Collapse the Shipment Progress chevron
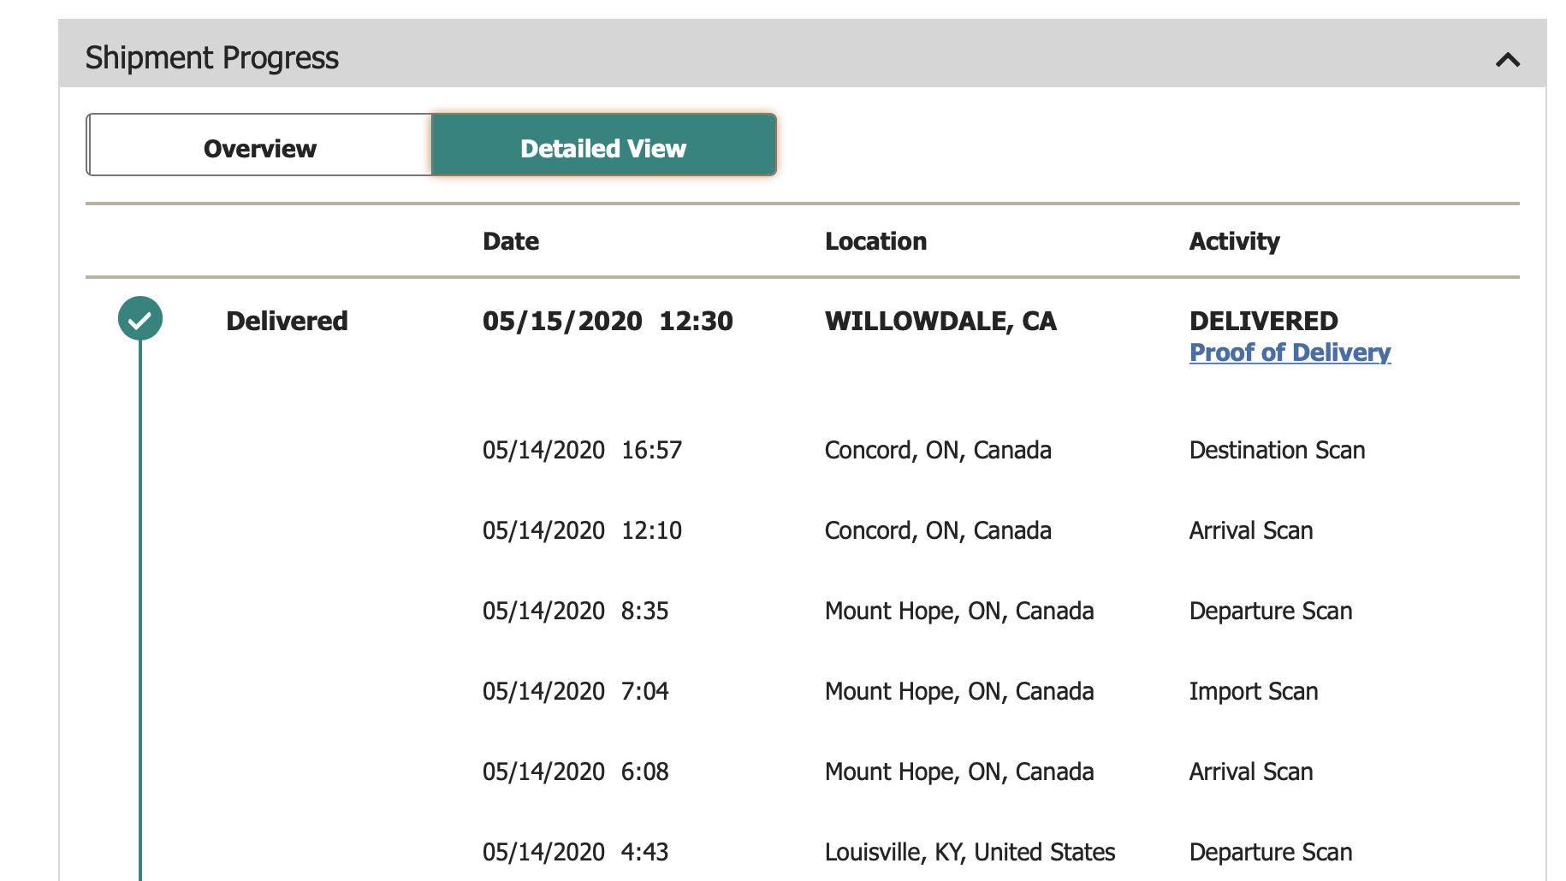 tap(1507, 60)
